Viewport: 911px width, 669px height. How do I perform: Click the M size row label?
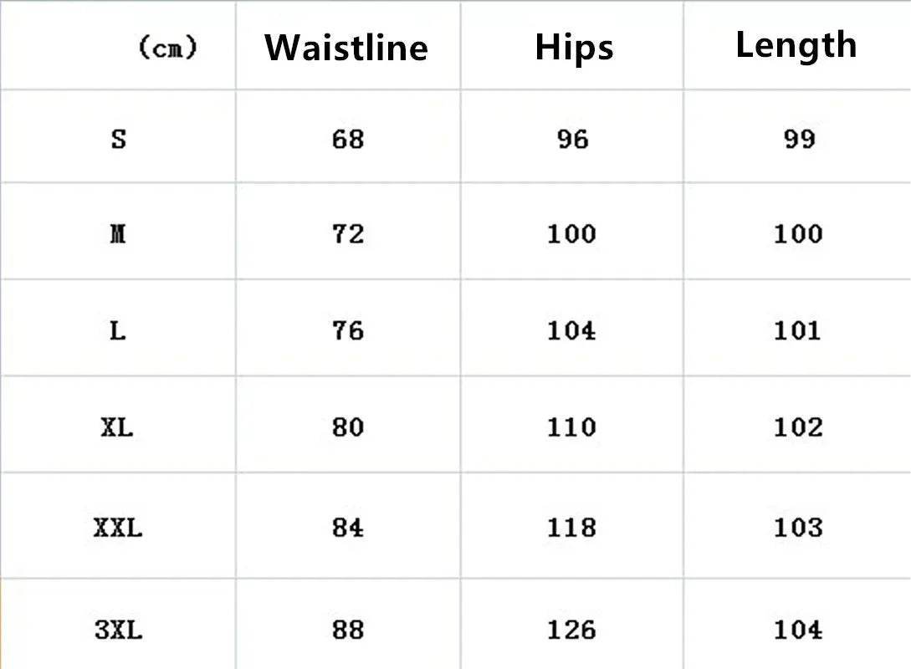tap(118, 234)
